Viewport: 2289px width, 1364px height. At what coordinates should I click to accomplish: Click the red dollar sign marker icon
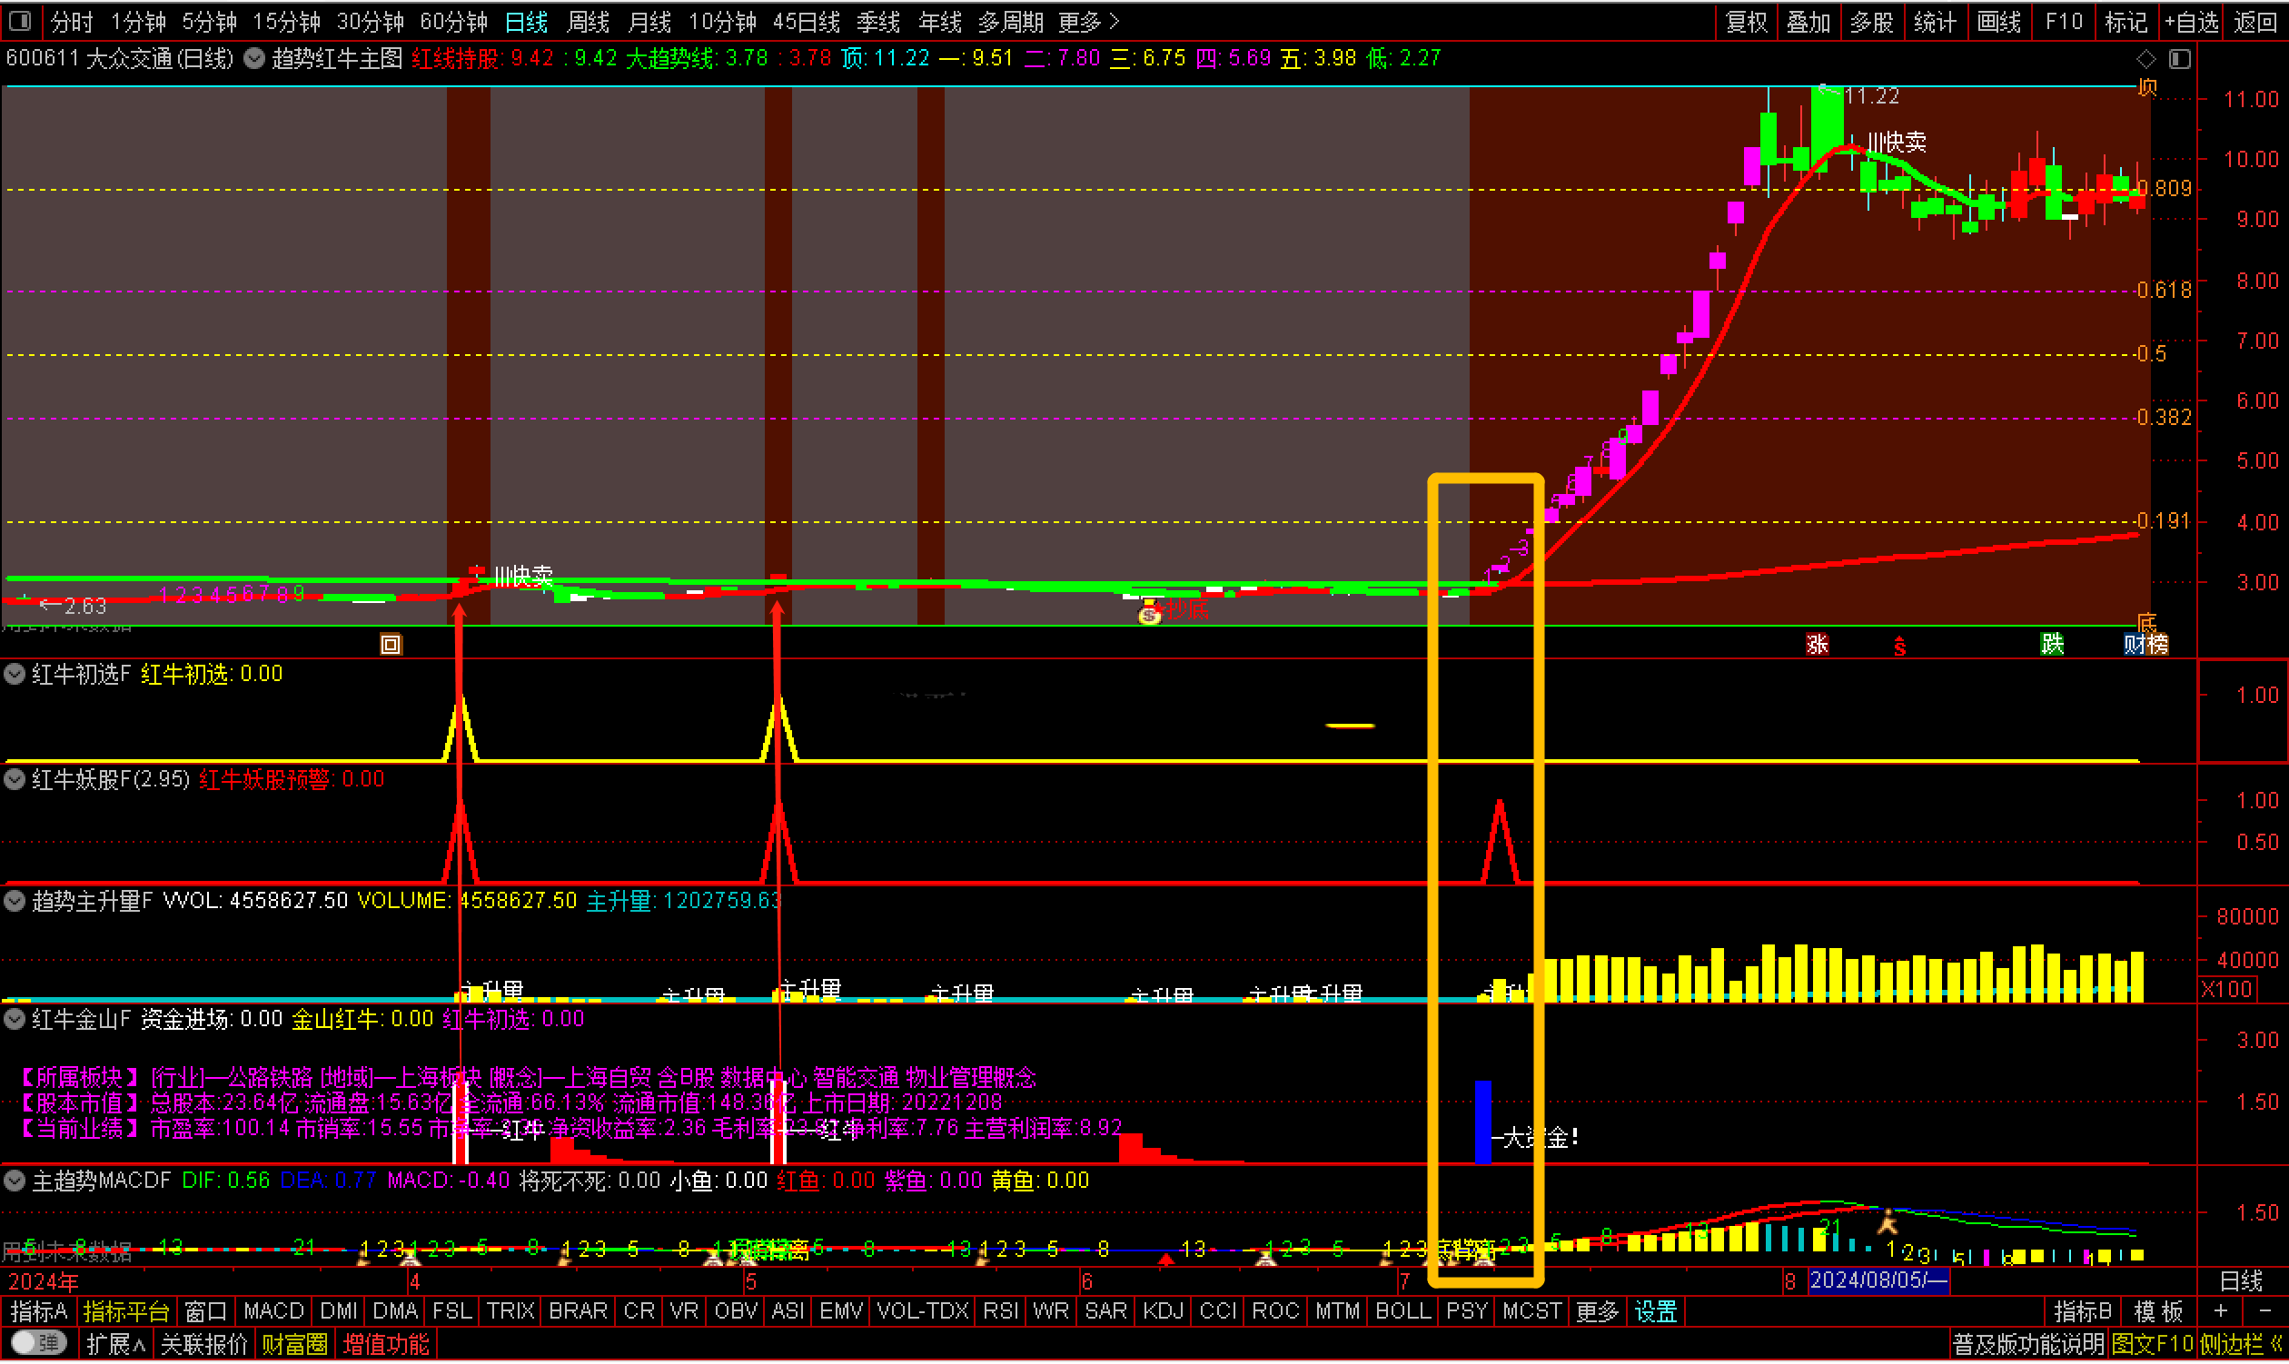[x=1899, y=647]
